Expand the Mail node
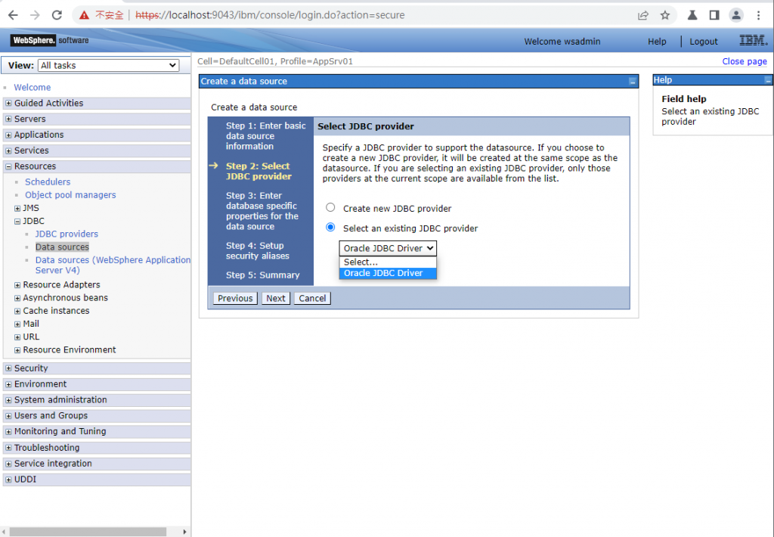774x537 pixels. 17,324
